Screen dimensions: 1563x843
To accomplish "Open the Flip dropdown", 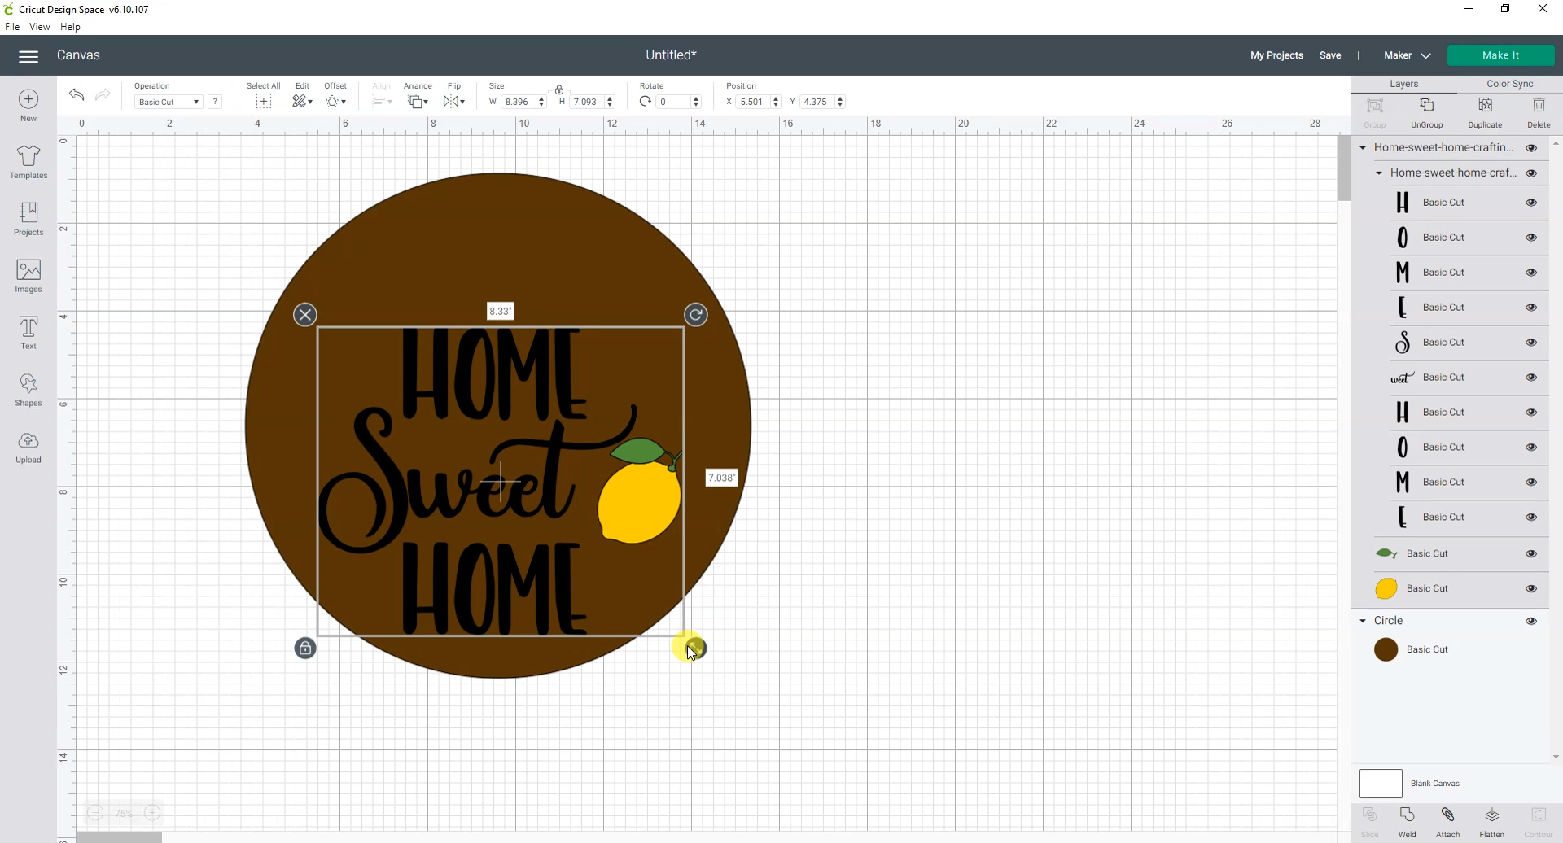I will pyautogui.click(x=453, y=101).
